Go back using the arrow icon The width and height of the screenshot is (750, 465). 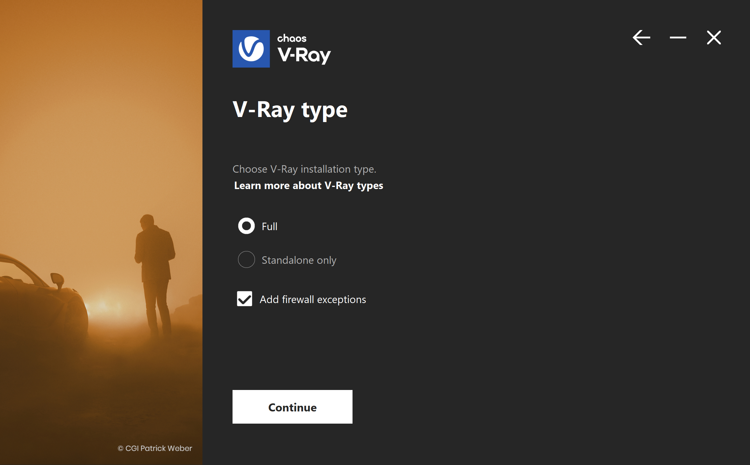pyautogui.click(x=641, y=38)
